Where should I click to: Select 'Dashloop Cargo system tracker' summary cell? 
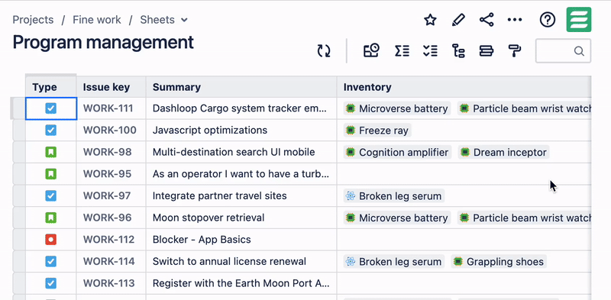point(241,108)
